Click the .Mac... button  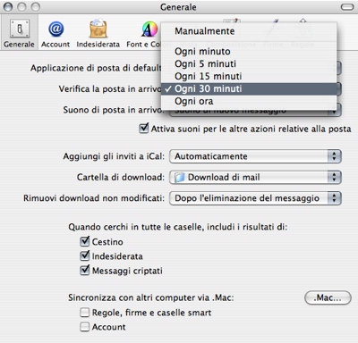click(x=328, y=297)
